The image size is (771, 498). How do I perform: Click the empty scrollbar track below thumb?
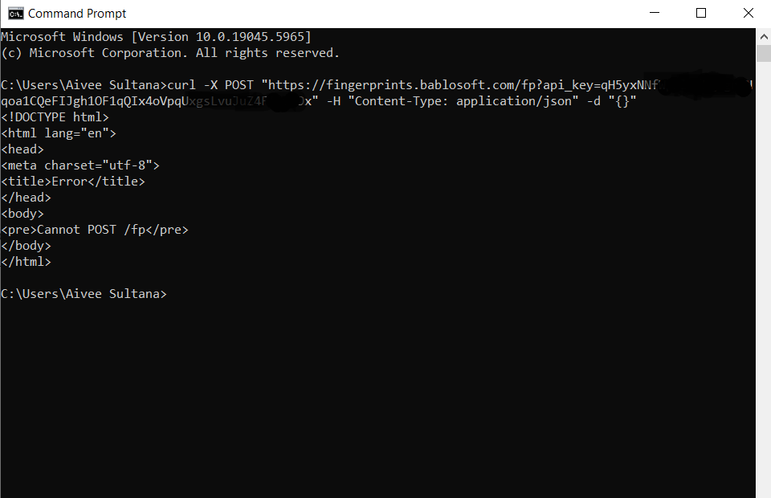[x=763, y=281]
